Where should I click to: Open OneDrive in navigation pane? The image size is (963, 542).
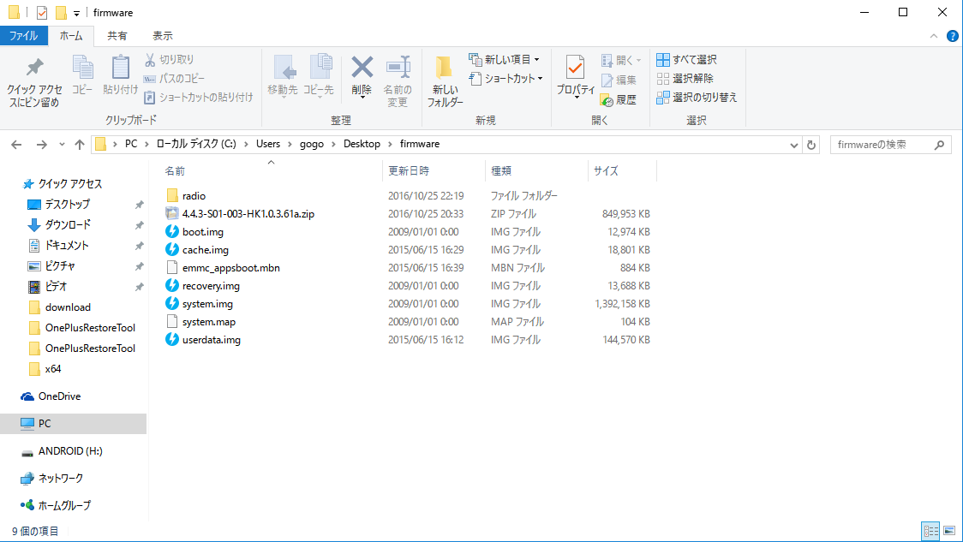point(59,396)
